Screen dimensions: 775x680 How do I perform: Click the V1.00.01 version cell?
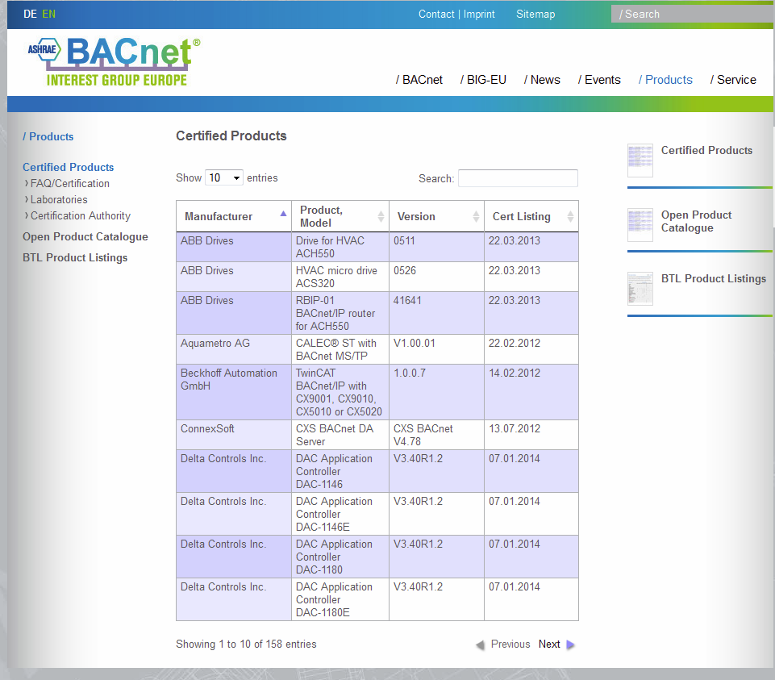[437, 349]
